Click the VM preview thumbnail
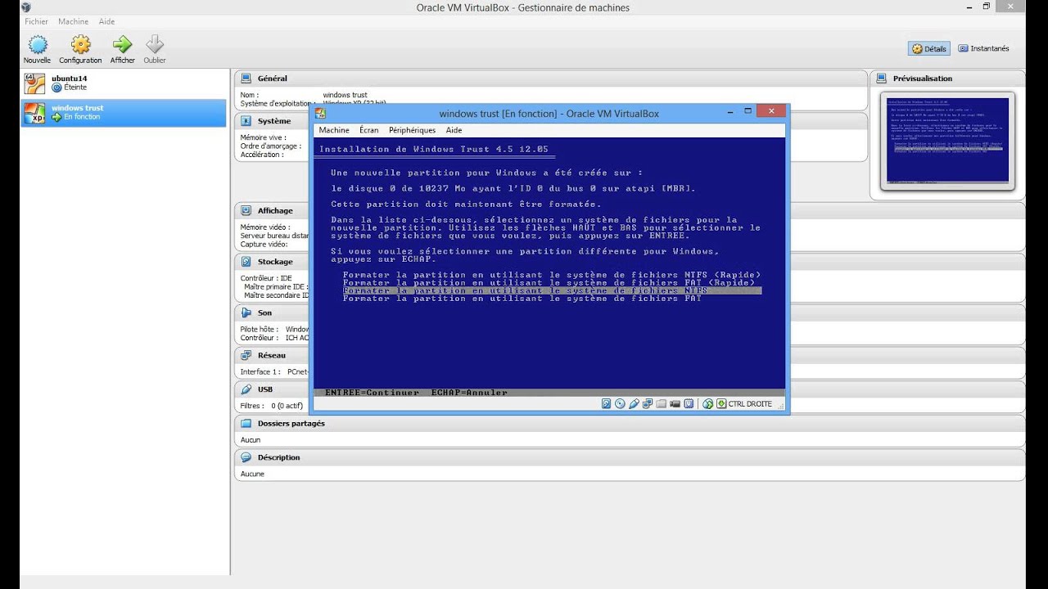1048x589 pixels. point(947,141)
